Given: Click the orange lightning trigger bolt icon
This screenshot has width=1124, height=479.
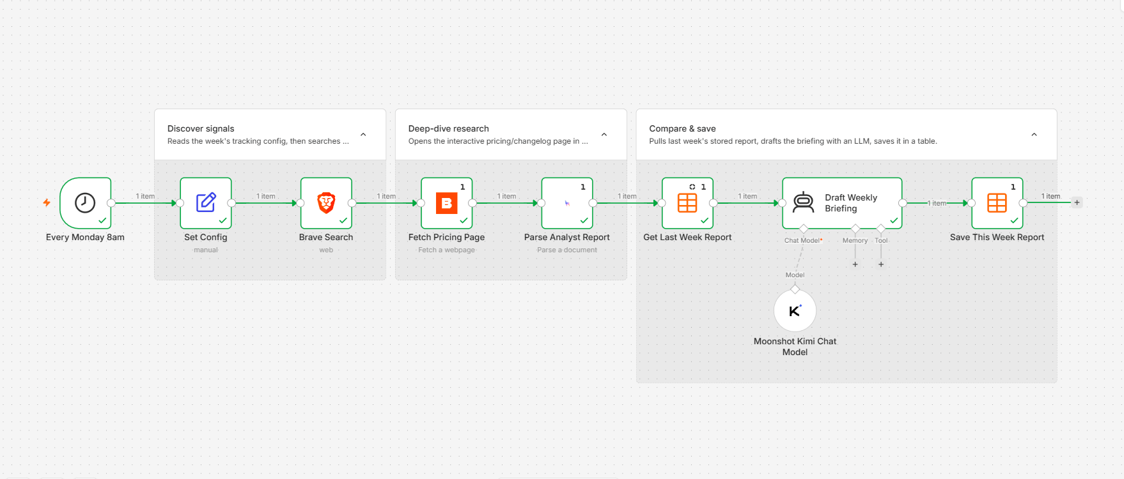Looking at the screenshot, I should coord(47,202).
